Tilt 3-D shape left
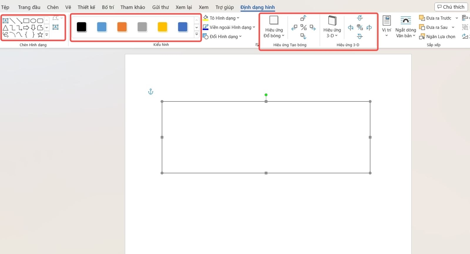Viewport: 470px width, 254px height. (351, 28)
